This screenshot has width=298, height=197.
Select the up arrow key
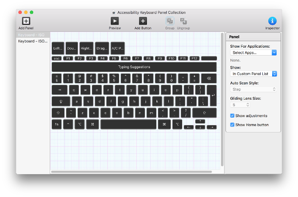click(200, 121)
